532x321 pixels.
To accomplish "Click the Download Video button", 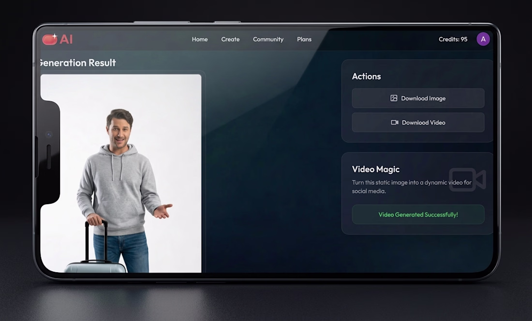I will tap(418, 123).
